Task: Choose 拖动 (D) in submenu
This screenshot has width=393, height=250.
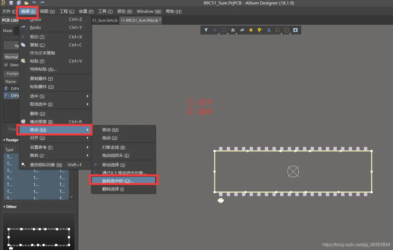Action: [123, 138]
